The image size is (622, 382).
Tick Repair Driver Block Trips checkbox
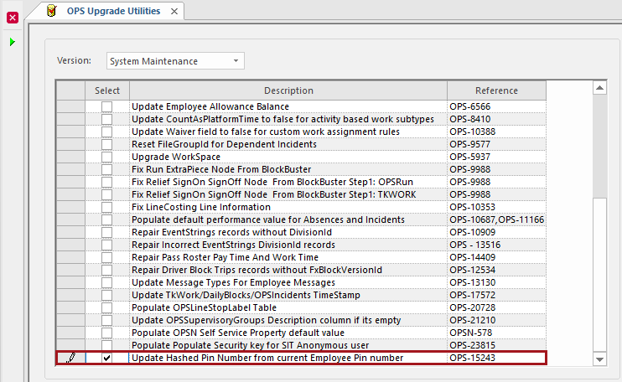(x=106, y=270)
